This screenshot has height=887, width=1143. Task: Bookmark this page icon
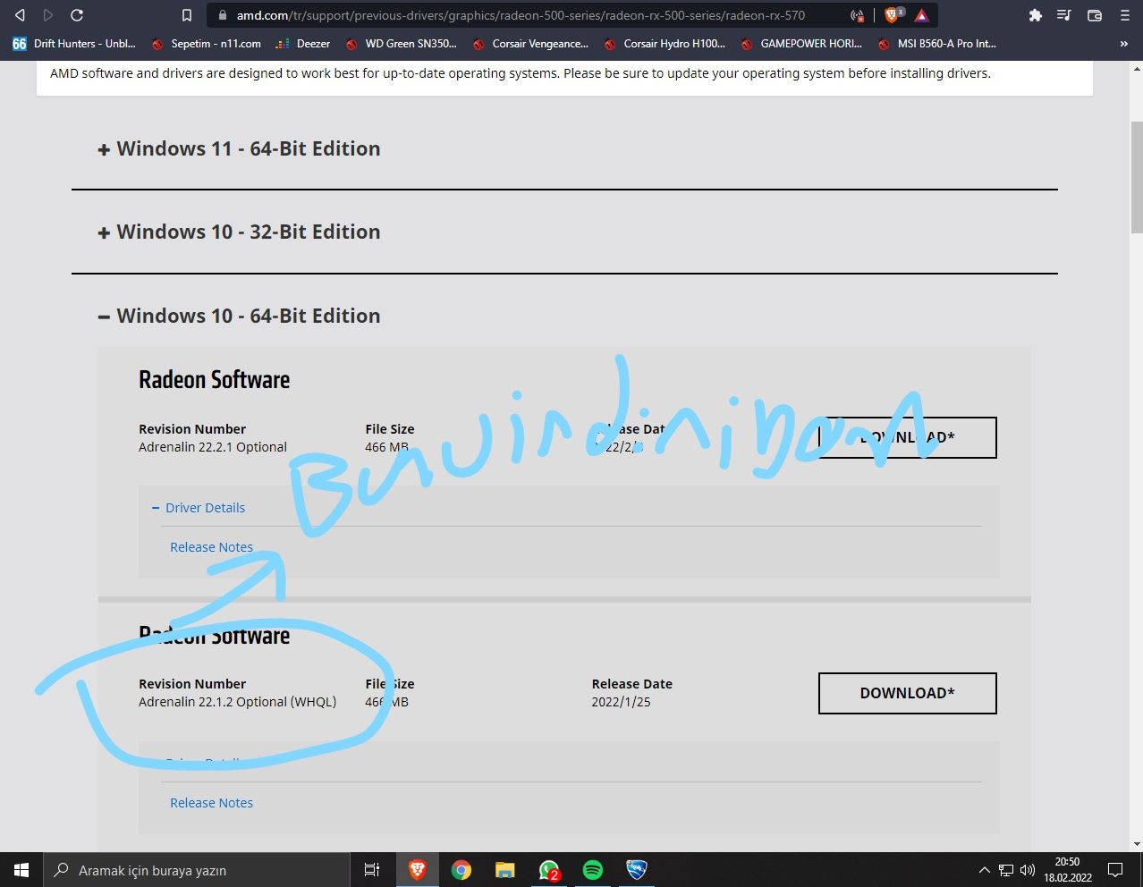pos(187,15)
